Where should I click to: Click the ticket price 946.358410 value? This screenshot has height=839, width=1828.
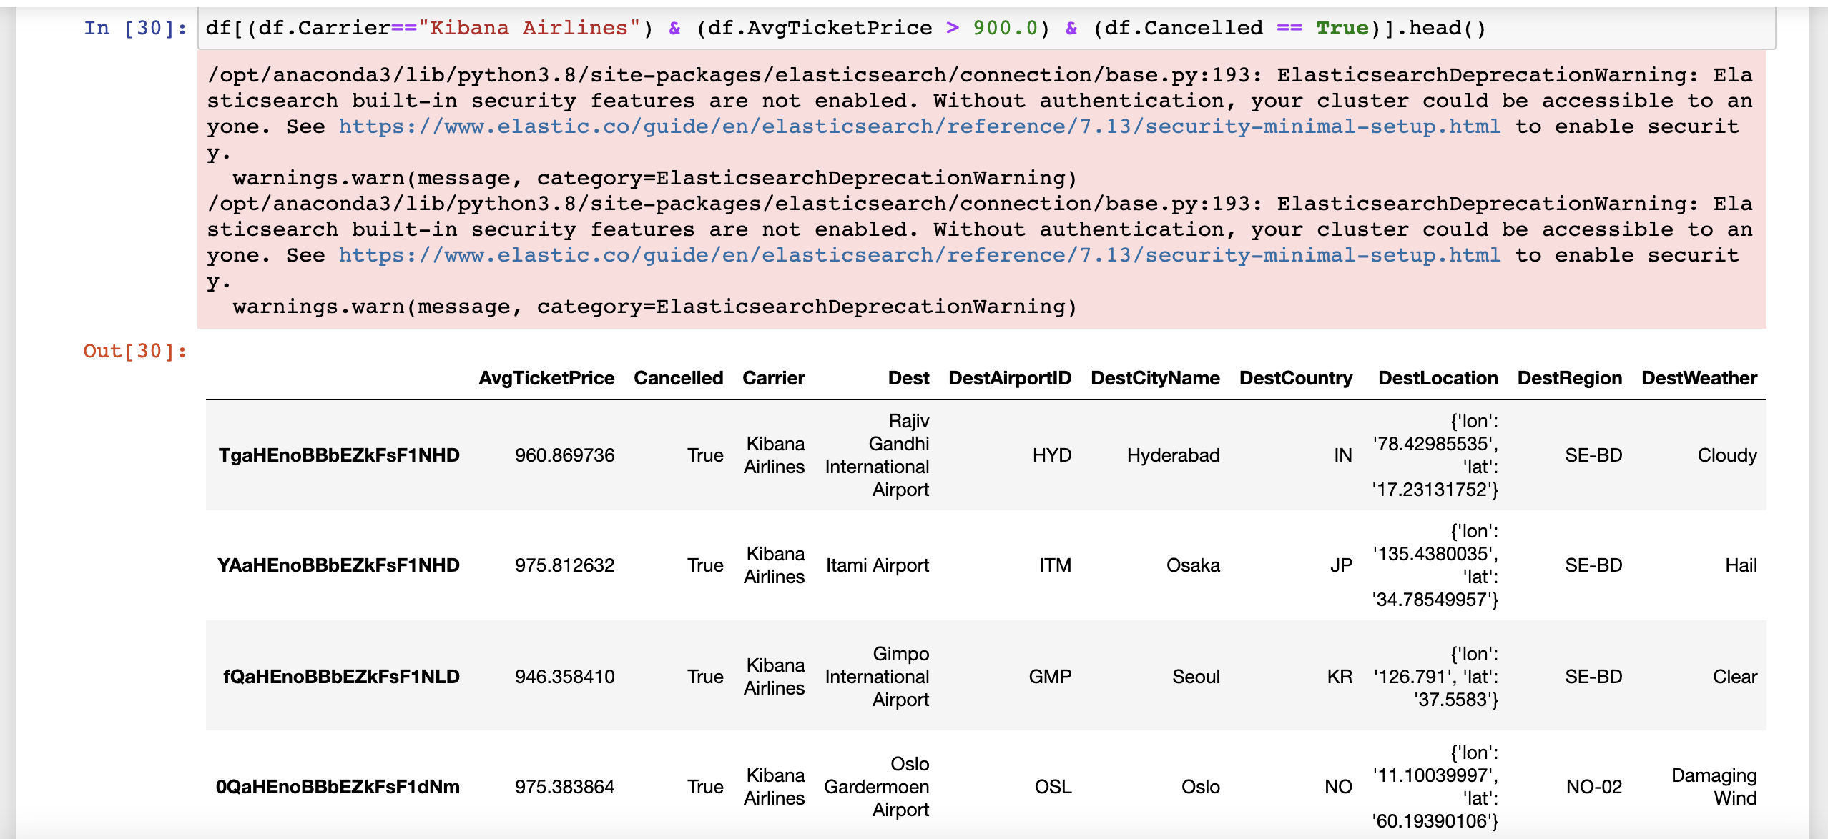pos(564,677)
